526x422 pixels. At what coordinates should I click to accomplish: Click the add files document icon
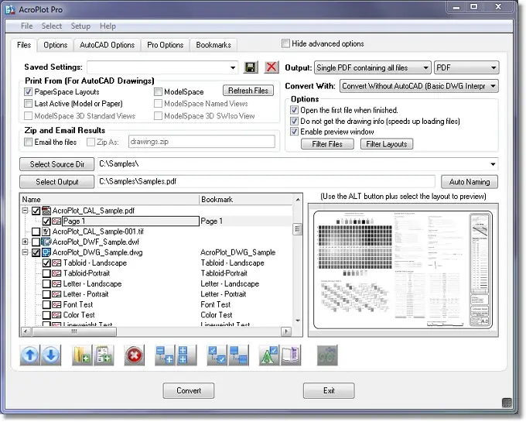pyautogui.click(x=104, y=355)
